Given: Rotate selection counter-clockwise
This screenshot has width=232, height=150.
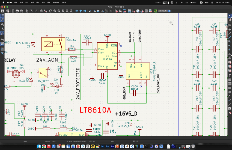Looking at the screenshot, I should click(x=90, y=11).
